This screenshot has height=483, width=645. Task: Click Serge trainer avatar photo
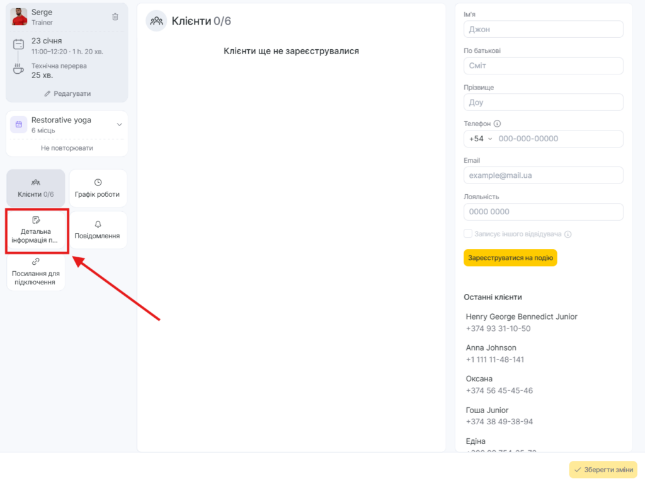pyautogui.click(x=19, y=16)
